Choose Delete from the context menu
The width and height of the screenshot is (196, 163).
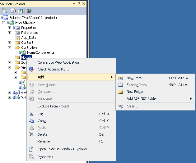[71, 134]
